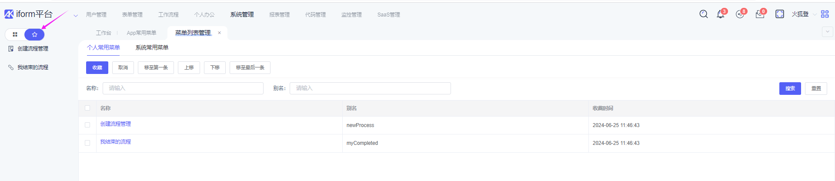Image resolution: width=835 pixels, height=181 pixels.
Task: Open the 工作流程 top menu
Action: [x=168, y=15]
